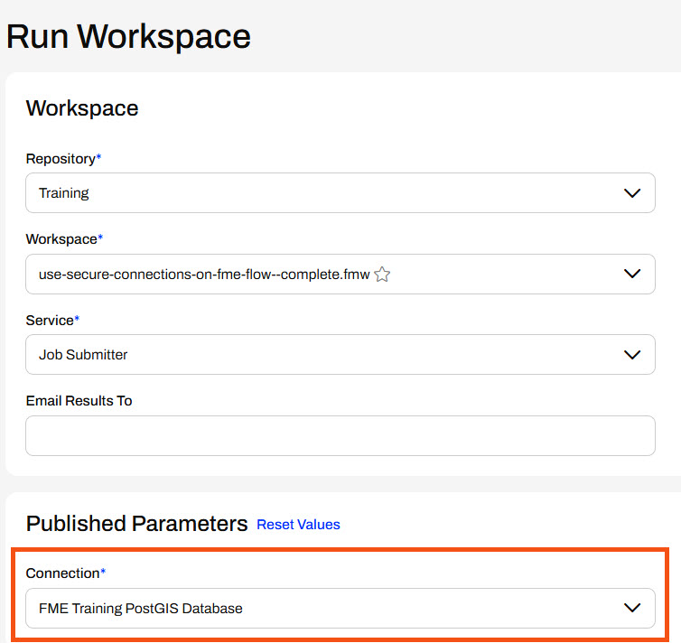Click the Workspace field label above dropdown
This screenshot has width=681, height=643.
(61, 239)
